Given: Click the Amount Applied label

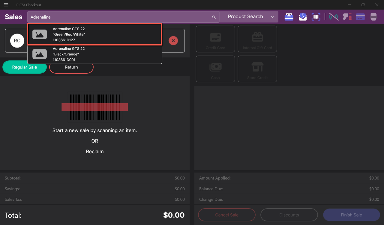Looking at the screenshot, I should [x=215, y=178].
